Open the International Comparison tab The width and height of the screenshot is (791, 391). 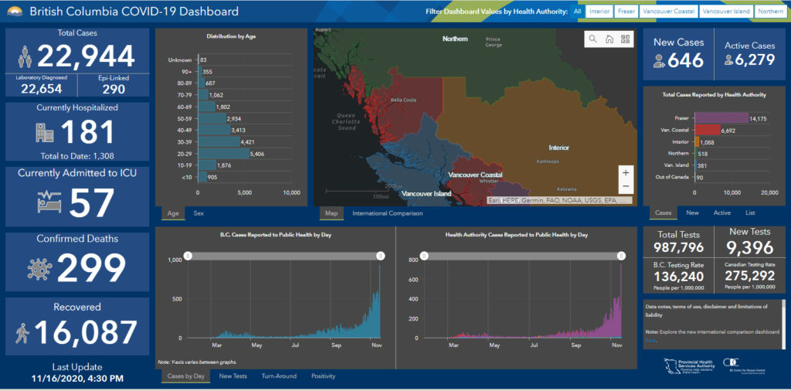[x=387, y=213]
